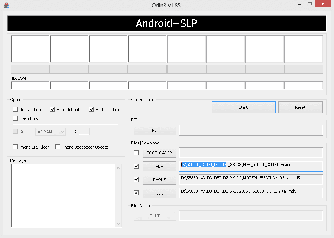Click the Message box scroll up arrow
This screenshot has height=238, width=334.
(x=118, y=168)
